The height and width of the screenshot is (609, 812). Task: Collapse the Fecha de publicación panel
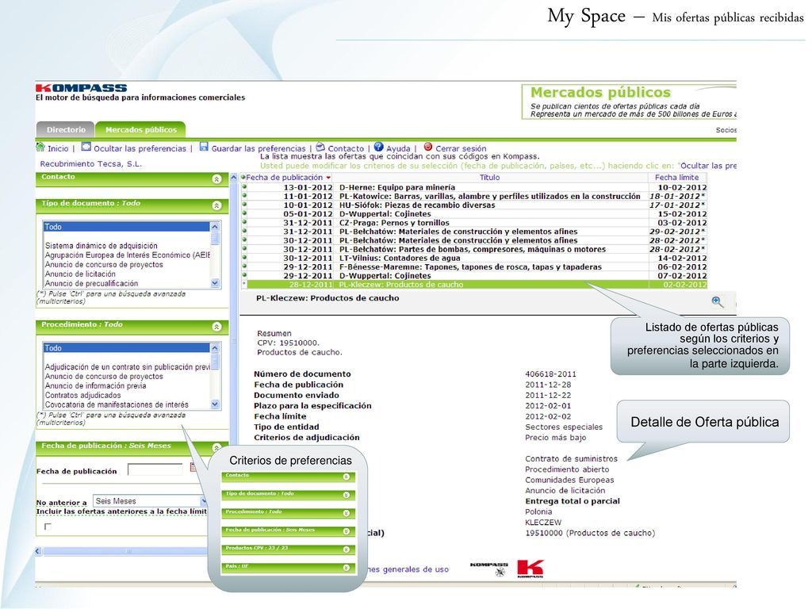[217, 447]
